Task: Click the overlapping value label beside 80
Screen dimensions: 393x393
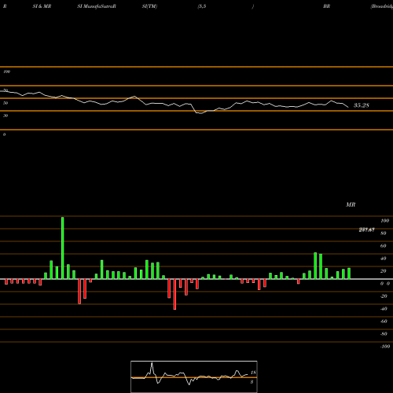Action: coord(367,230)
